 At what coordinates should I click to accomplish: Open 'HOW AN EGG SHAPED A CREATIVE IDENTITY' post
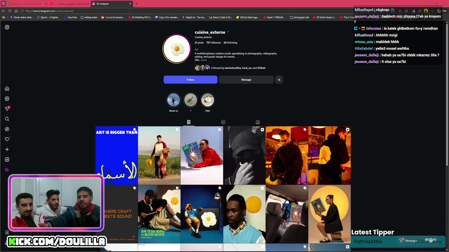coord(159,214)
